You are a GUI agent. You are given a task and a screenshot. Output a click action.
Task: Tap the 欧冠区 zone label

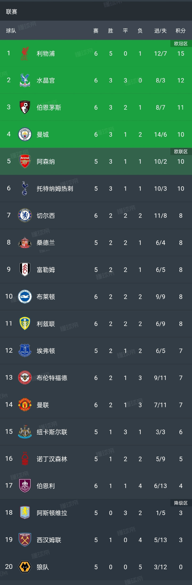(x=181, y=44)
